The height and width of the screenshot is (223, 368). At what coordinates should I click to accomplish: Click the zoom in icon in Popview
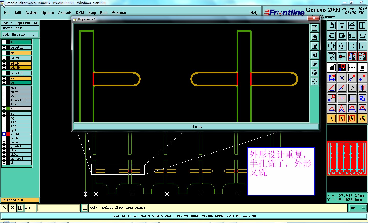tap(315, 73)
